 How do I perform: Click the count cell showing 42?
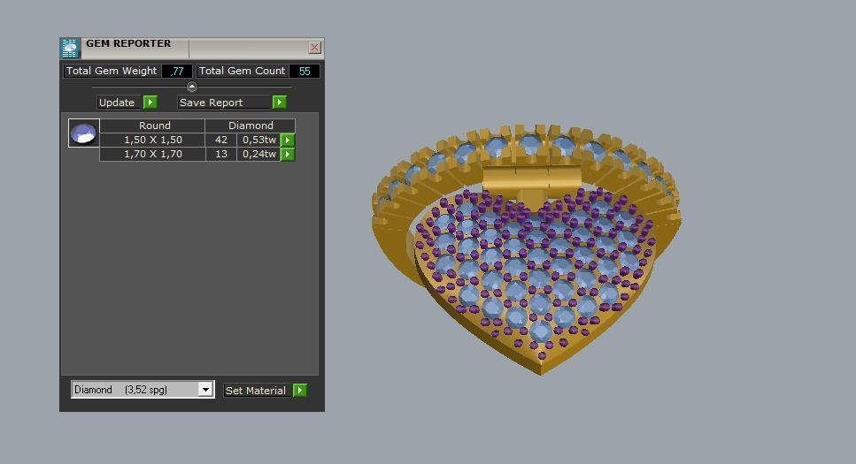[x=221, y=141]
